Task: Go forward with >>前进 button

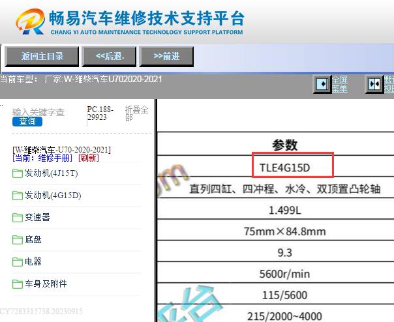Action: (166, 57)
